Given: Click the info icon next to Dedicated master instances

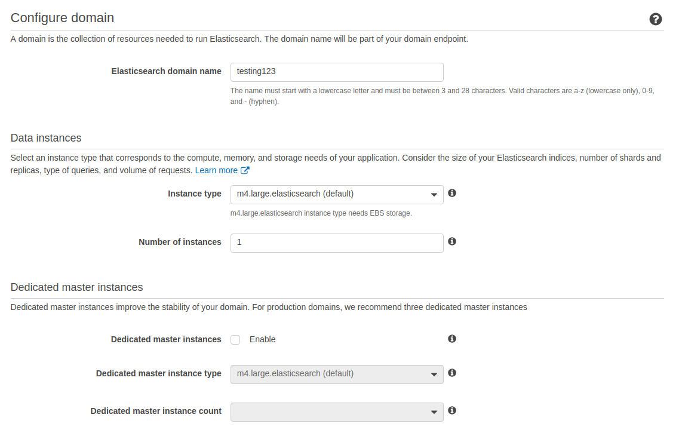Looking at the screenshot, I should click(452, 339).
